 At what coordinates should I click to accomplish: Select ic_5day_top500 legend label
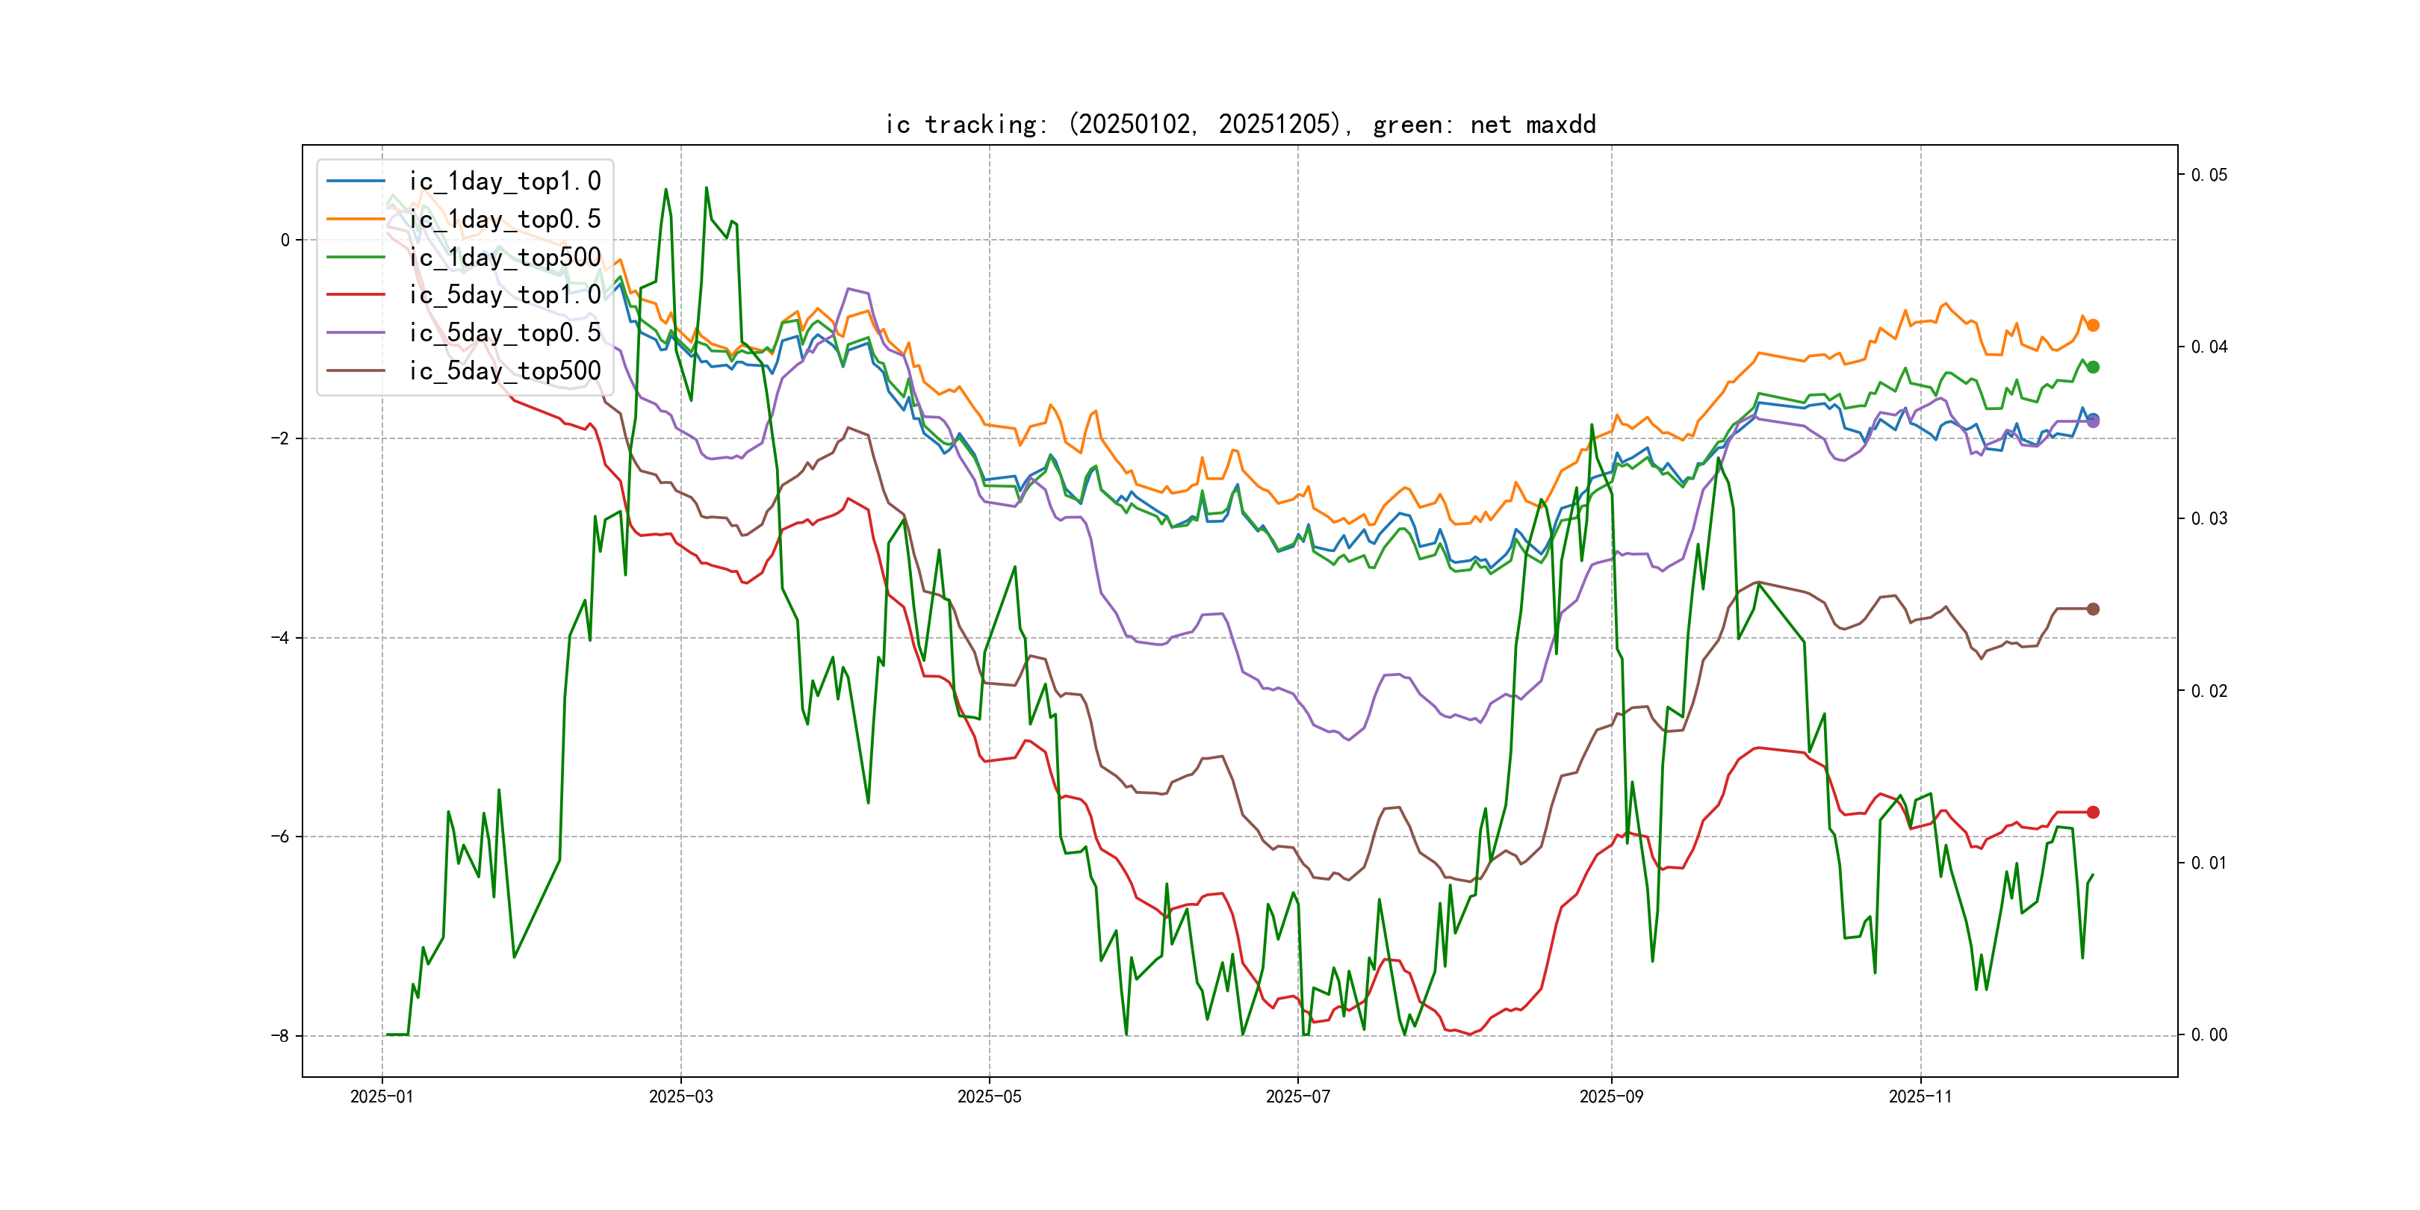click(x=504, y=370)
